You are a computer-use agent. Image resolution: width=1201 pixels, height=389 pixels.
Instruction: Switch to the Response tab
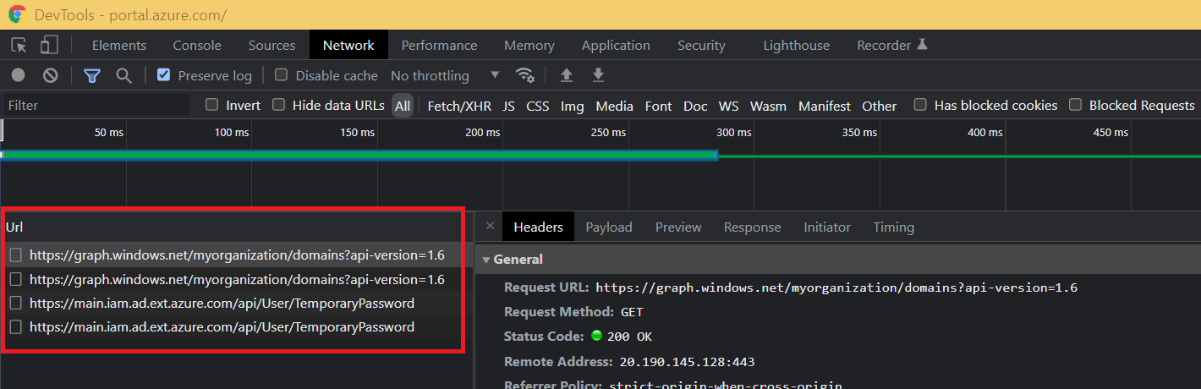pyautogui.click(x=753, y=227)
